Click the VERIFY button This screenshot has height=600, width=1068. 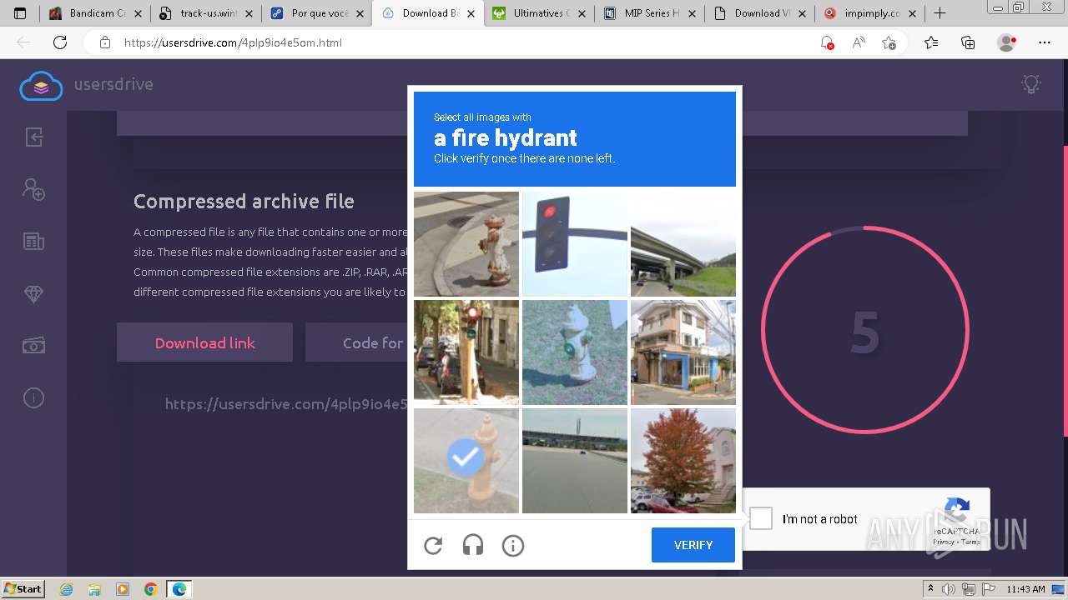coord(693,545)
